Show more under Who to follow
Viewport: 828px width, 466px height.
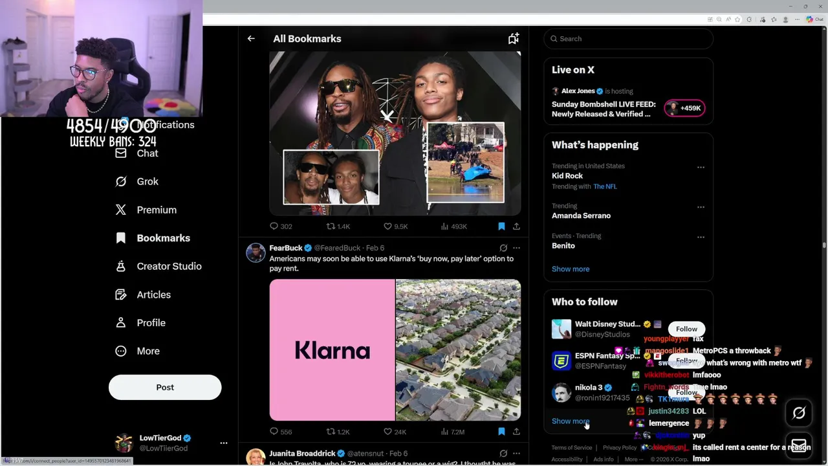[571, 421]
